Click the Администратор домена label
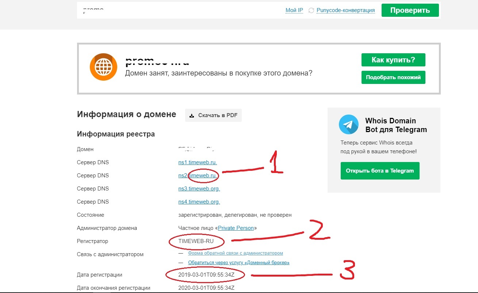Image resolution: width=478 pixels, height=293 pixels. 107,228
